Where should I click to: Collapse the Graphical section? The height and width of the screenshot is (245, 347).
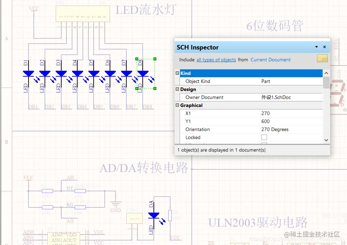177,105
